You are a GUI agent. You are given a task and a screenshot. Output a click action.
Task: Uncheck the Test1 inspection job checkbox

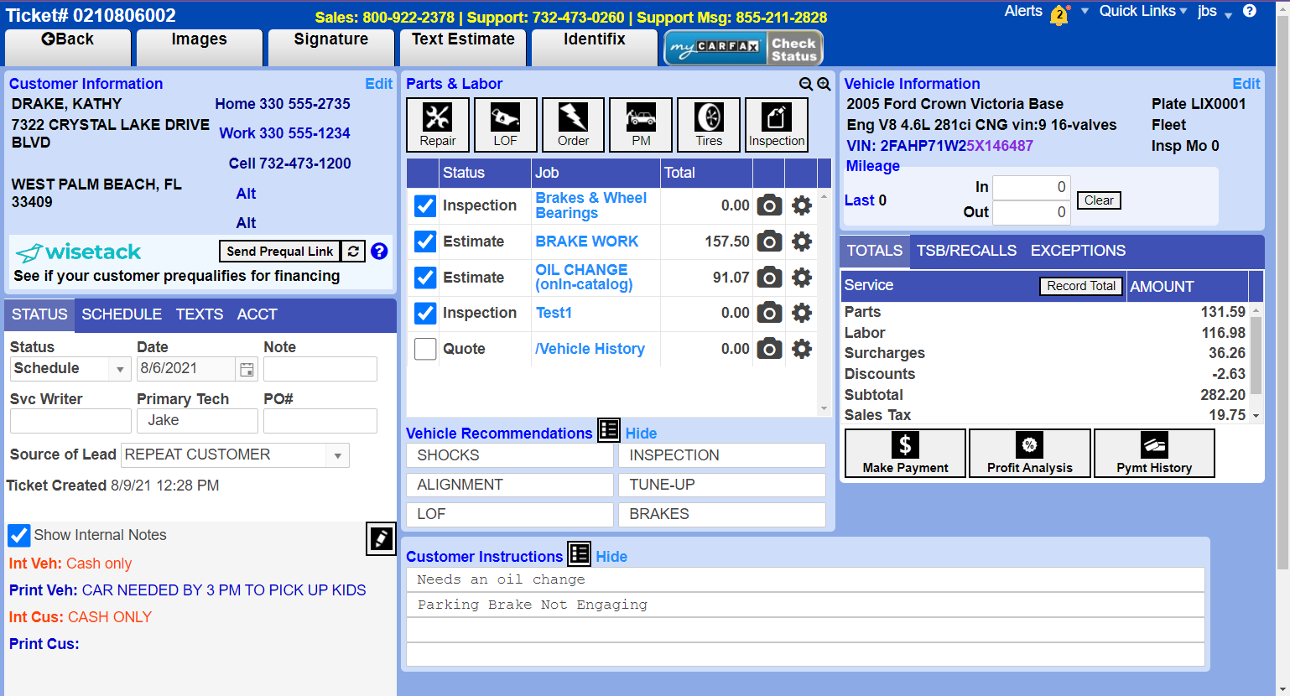click(425, 313)
